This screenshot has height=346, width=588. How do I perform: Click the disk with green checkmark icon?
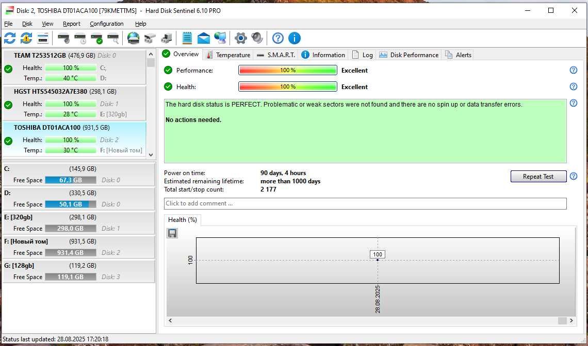coord(97,38)
